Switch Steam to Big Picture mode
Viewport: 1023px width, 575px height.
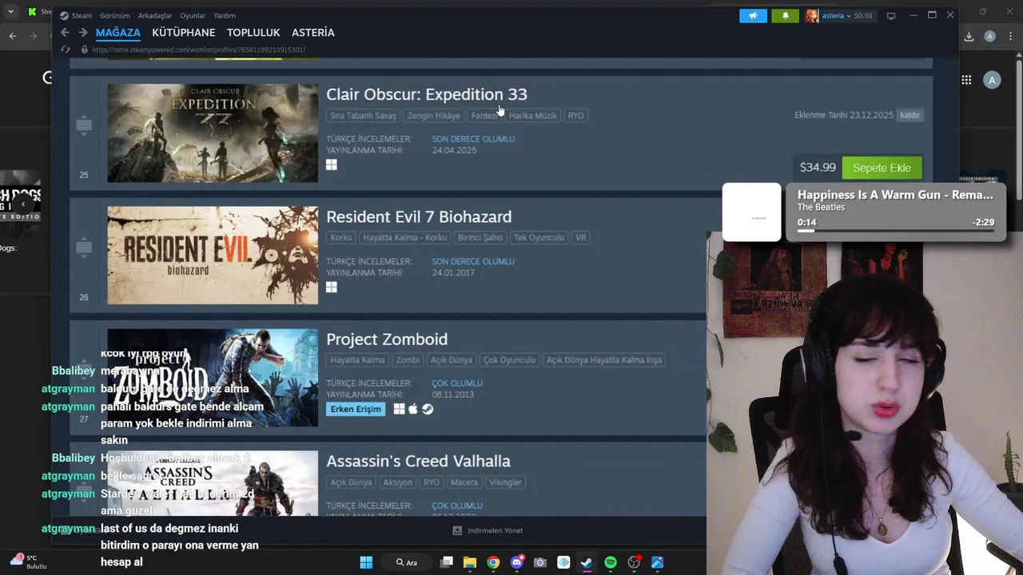pyautogui.click(x=891, y=15)
